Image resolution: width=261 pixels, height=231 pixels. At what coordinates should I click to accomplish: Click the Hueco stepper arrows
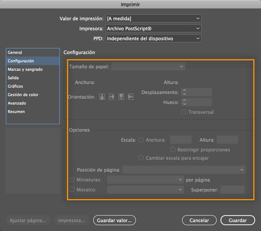click(x=184, y=102)
